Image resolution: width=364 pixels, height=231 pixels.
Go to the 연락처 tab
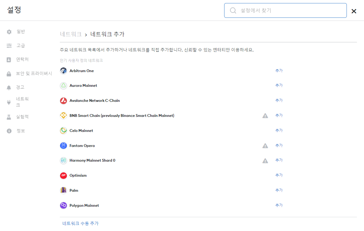[22, 60]
